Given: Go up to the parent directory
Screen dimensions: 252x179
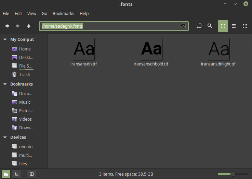Looking at the screenshot, I should [x=29, y=26].
